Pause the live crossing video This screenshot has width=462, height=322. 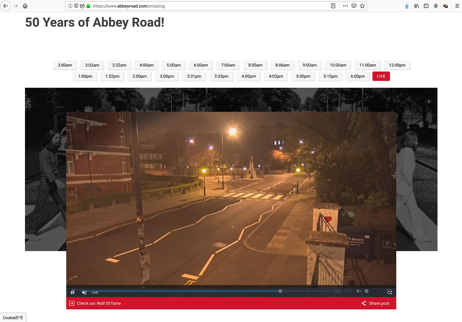tap(73, 292)
